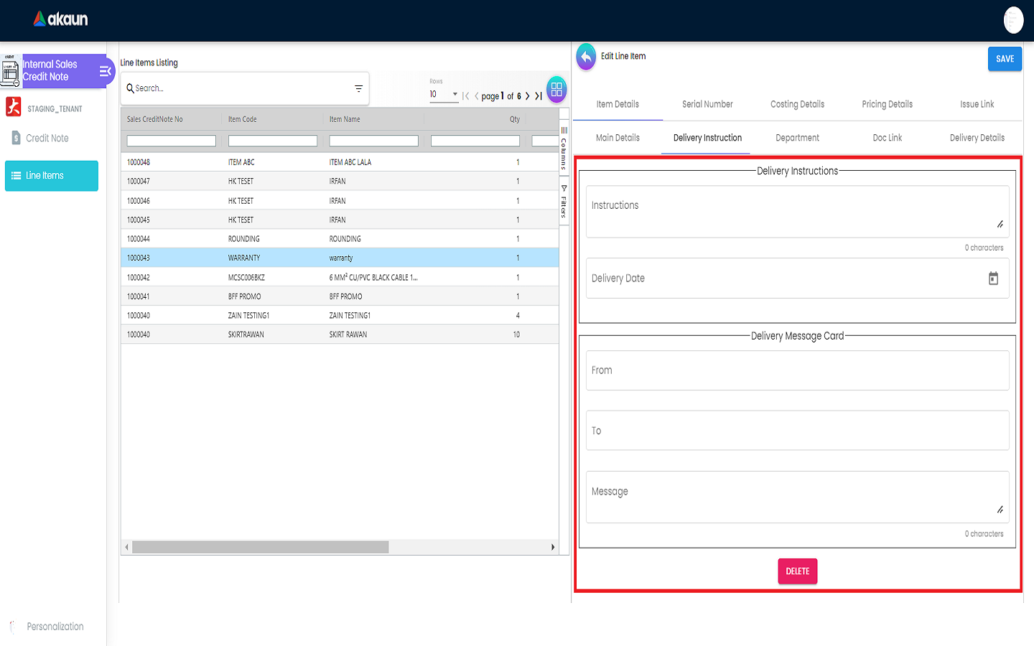
Task: Open the user profile avatar
Action: pyautogui.click(x=1013, y=20)
